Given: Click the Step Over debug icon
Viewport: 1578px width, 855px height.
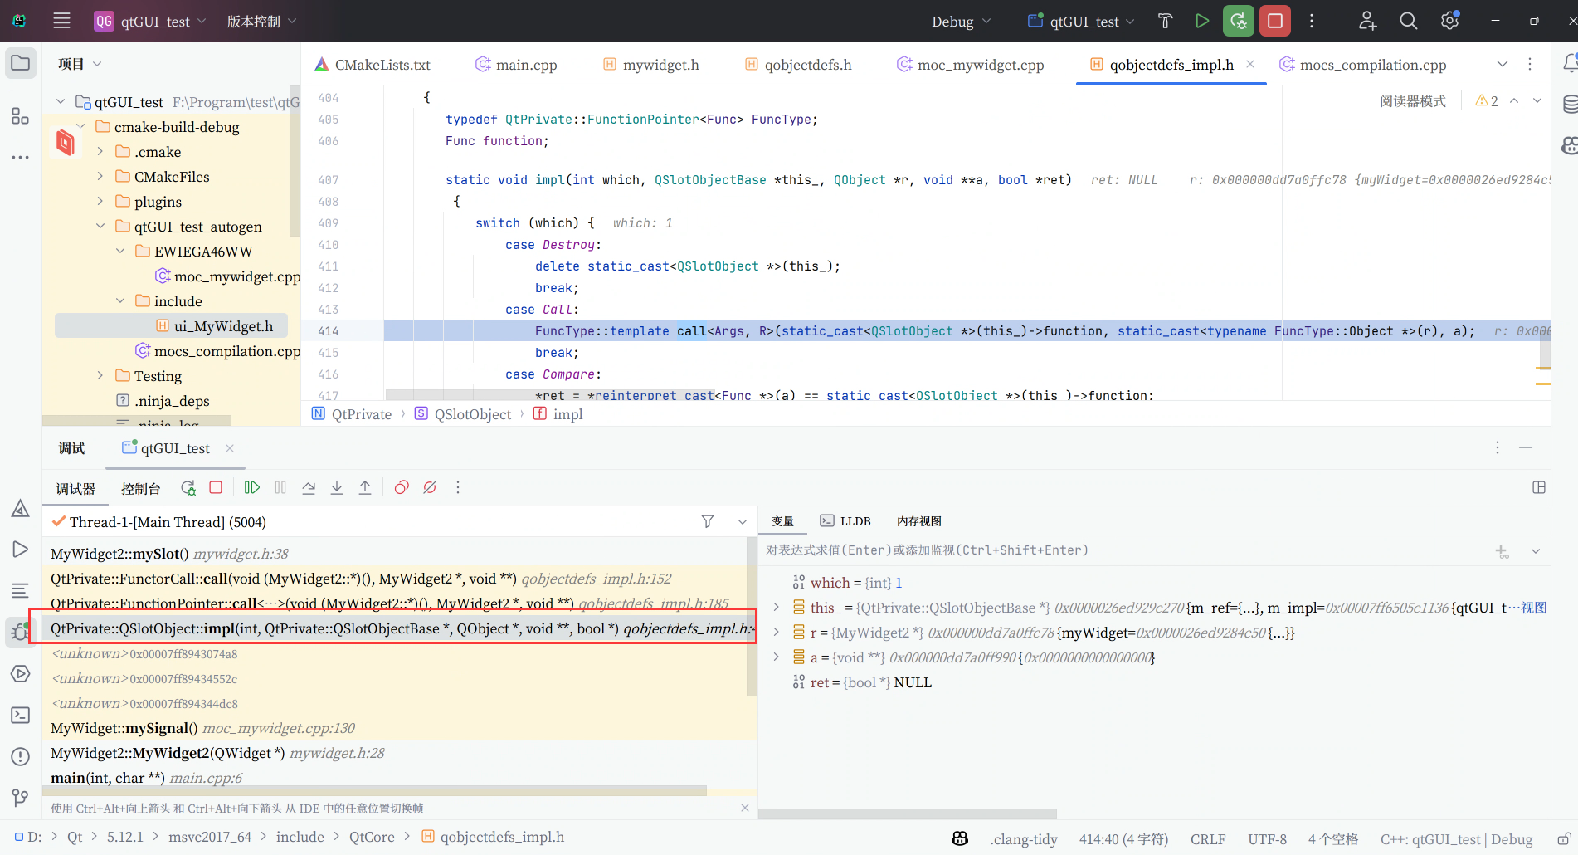Looking at the screenshot, I should coord(309,488).
